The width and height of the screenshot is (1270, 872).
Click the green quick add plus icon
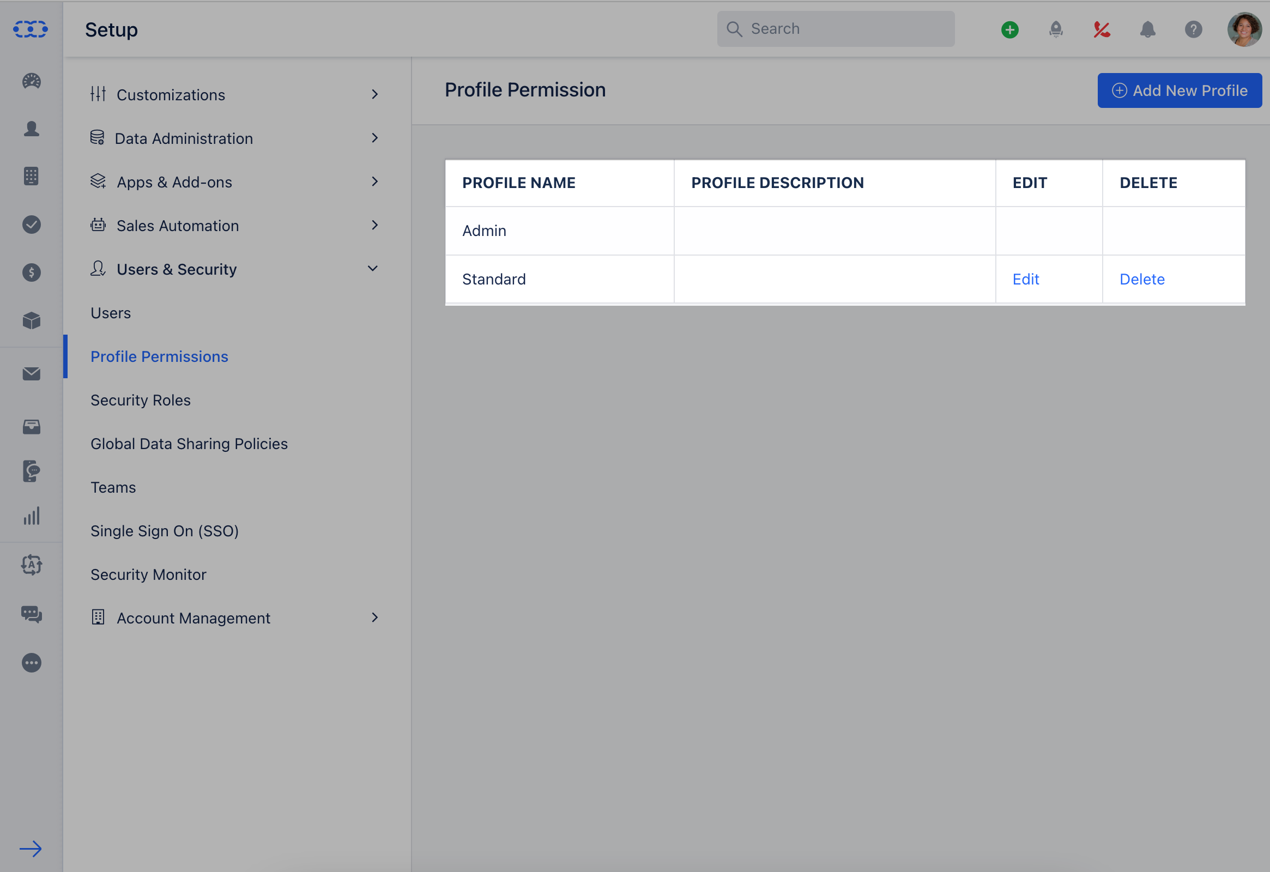(x=1010, y=29)
